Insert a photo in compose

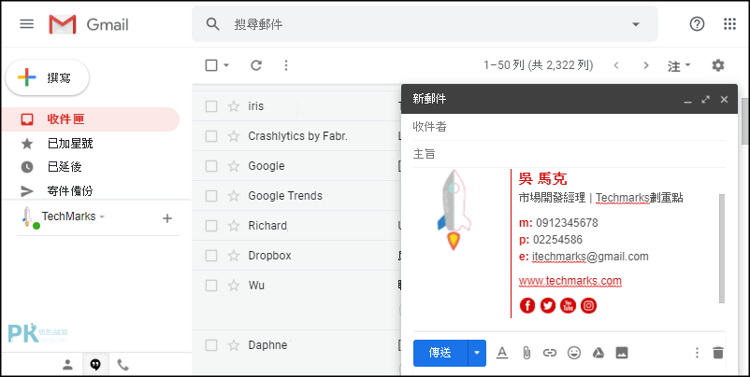pos(622,353)
